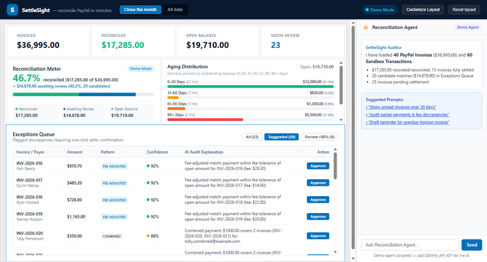
Task: Click the Reconciled $17,285.00 card
Action: 133,41
